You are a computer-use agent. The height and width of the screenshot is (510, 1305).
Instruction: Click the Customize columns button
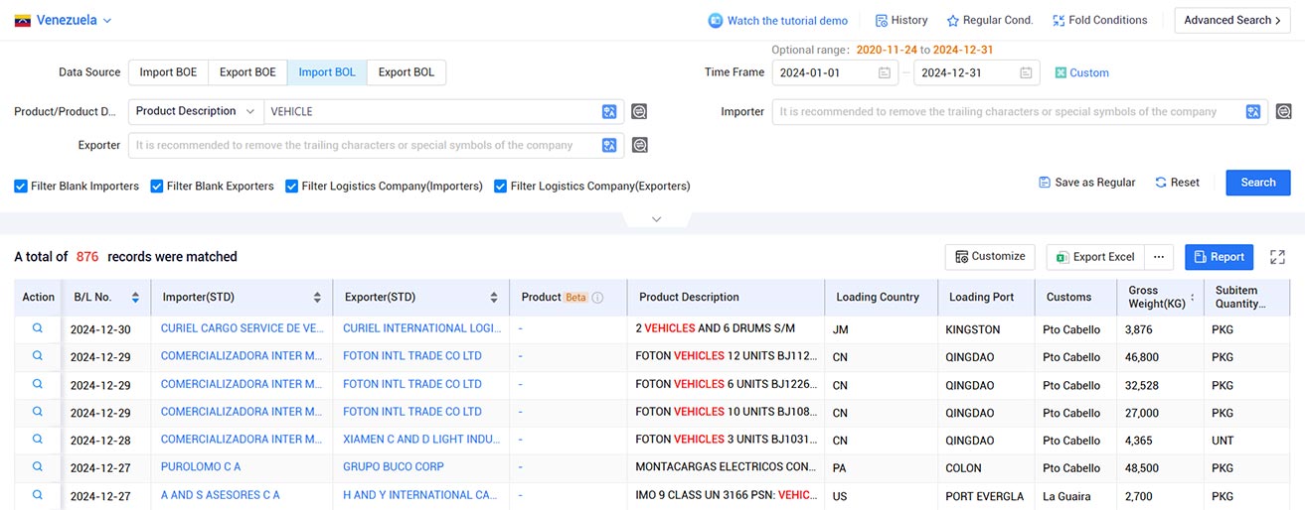990,257
